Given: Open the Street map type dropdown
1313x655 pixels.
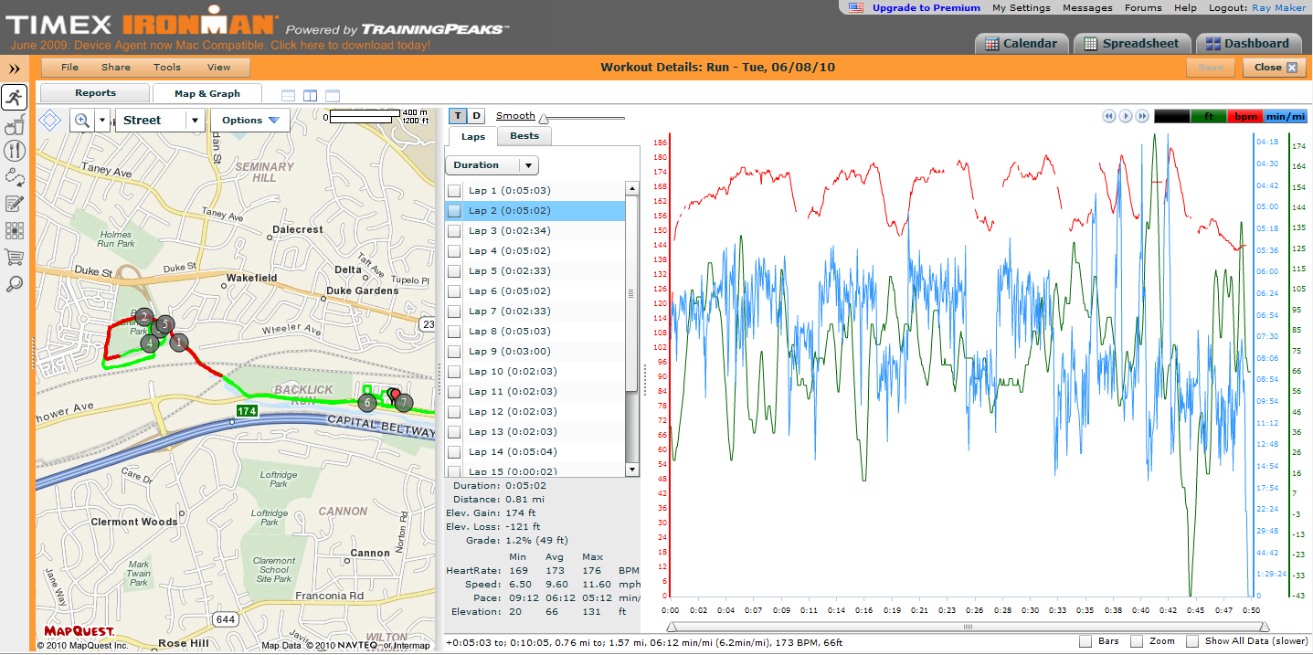Looking at the screenshot, I should 160,121.
